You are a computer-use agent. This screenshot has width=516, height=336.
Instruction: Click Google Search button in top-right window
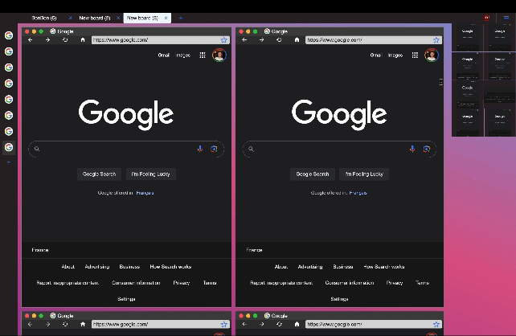click(x=313, y=174)
